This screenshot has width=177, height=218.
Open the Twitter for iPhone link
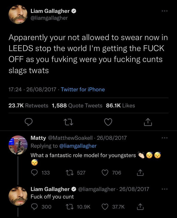click(83, 89)
